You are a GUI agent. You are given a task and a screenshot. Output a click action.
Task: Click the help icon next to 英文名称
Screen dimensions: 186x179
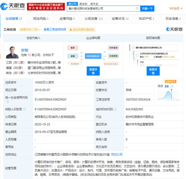click(109, 147)
